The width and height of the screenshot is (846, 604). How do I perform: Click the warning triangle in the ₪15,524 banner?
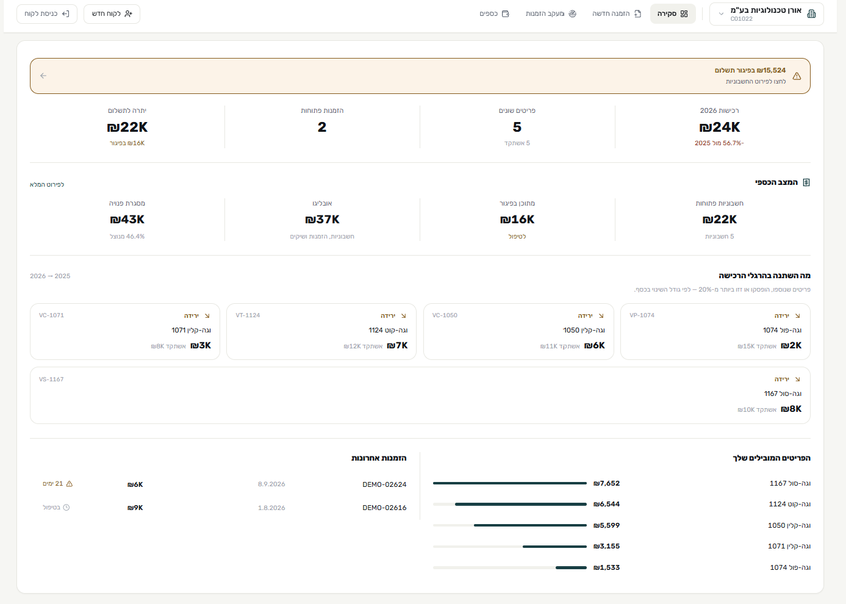coord(797,76)
